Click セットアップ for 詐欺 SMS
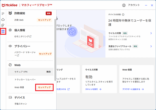 [44, 20]
